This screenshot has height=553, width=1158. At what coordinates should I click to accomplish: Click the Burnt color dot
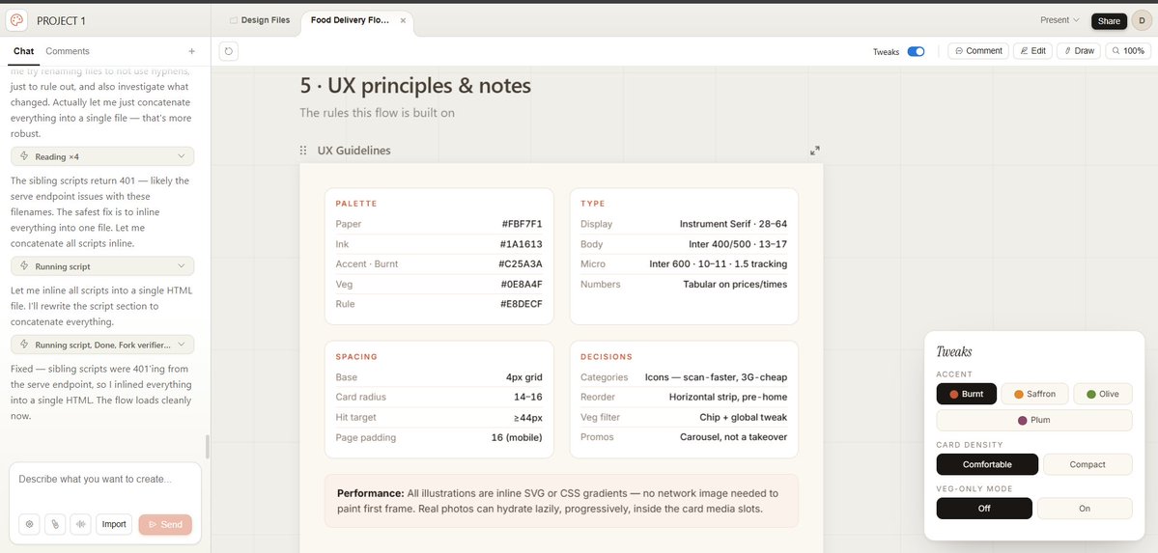point(953,395)
